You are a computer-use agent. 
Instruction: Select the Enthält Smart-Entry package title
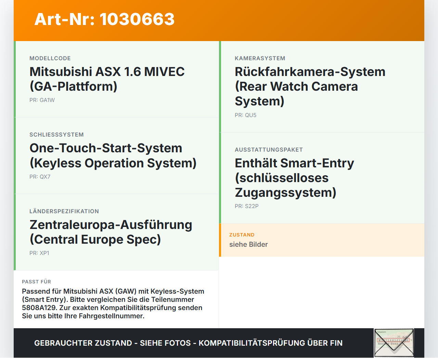click(x=294, y=178)
